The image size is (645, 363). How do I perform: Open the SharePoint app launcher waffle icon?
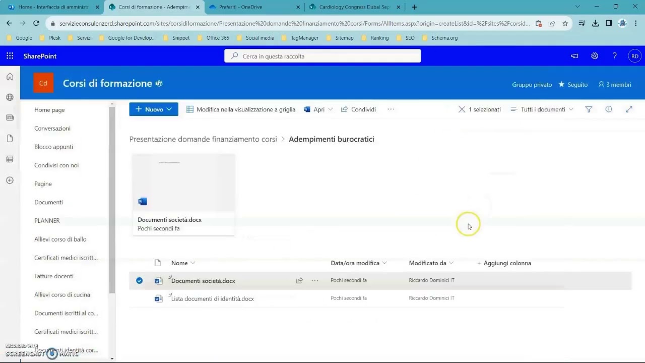(x=10, y=56)
